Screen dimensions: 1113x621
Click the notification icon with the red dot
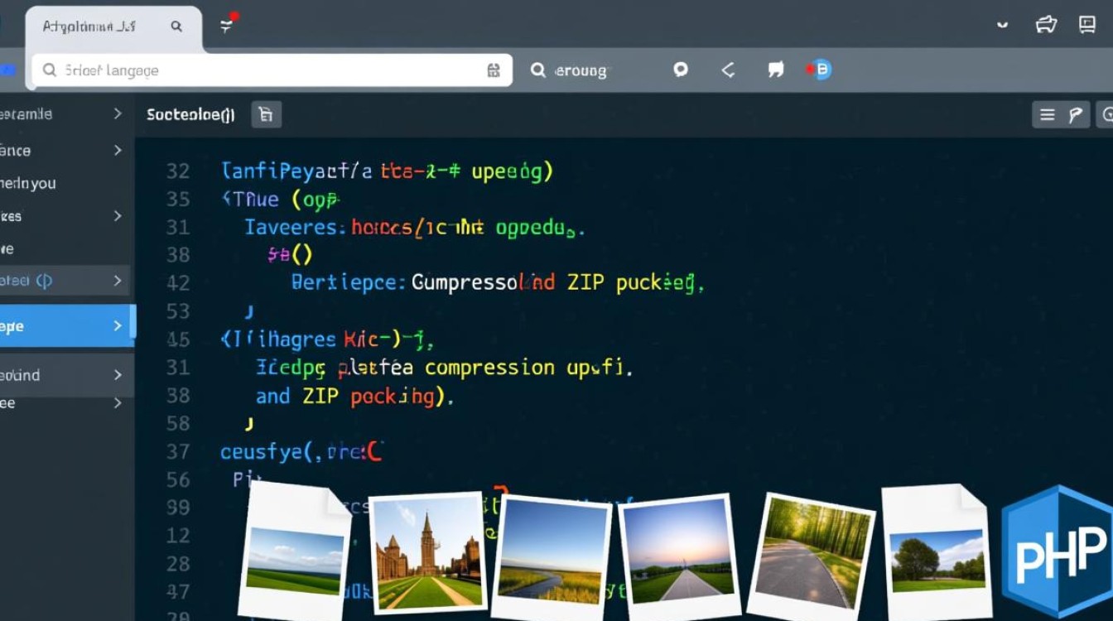point(228,25)
